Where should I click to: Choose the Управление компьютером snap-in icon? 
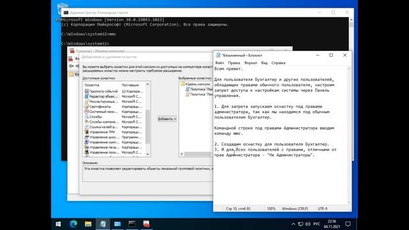coord(87,142)
